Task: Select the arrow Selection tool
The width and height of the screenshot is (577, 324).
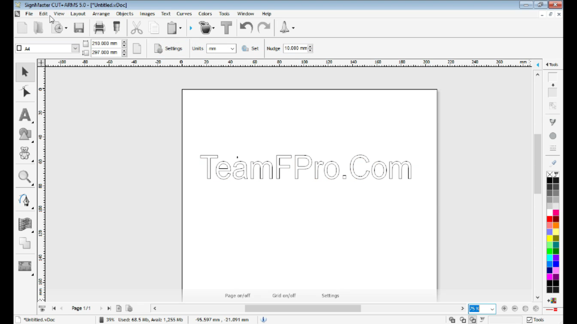Action: click(x=25, y=72)
